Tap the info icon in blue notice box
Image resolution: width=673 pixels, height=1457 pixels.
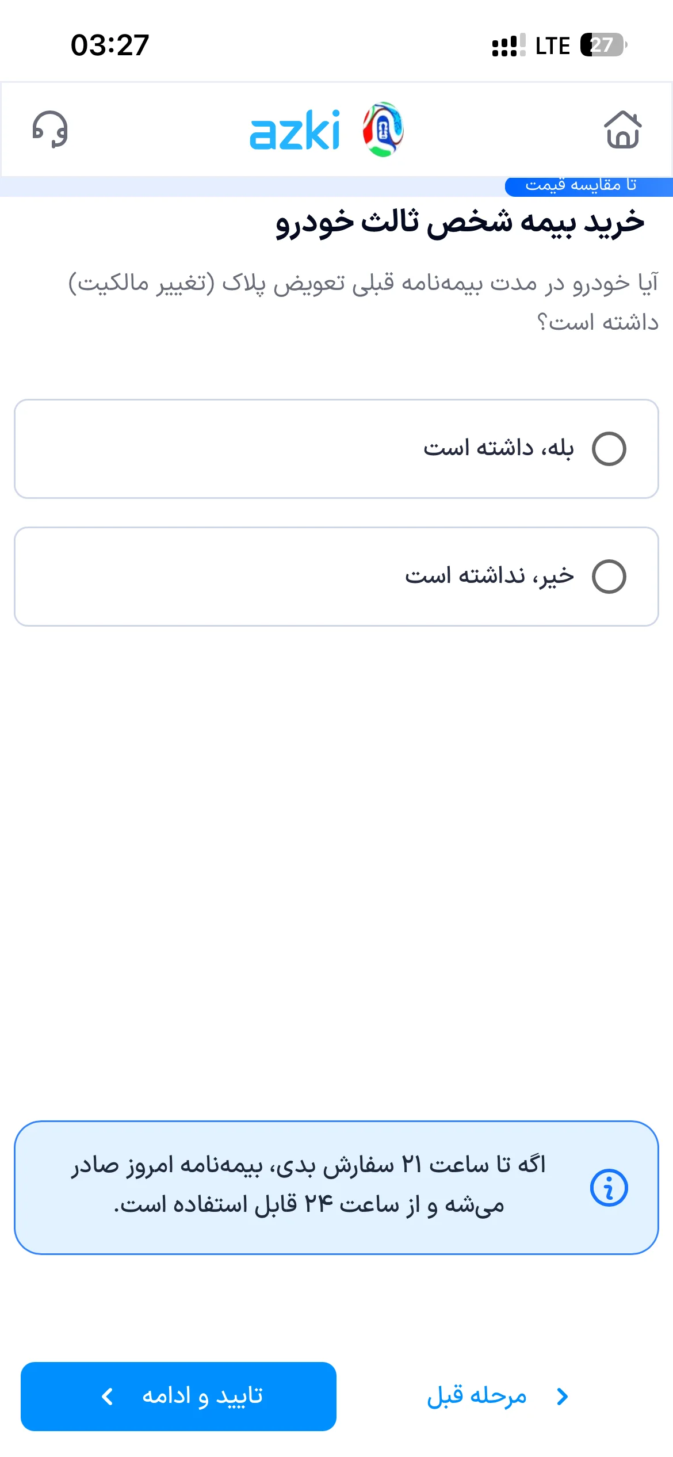pos(609,1188)
